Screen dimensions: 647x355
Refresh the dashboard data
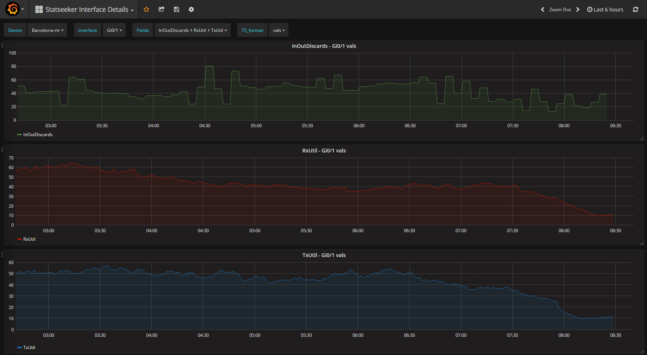coord(636,9)
